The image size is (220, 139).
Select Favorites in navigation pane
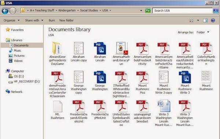(14, 30)
